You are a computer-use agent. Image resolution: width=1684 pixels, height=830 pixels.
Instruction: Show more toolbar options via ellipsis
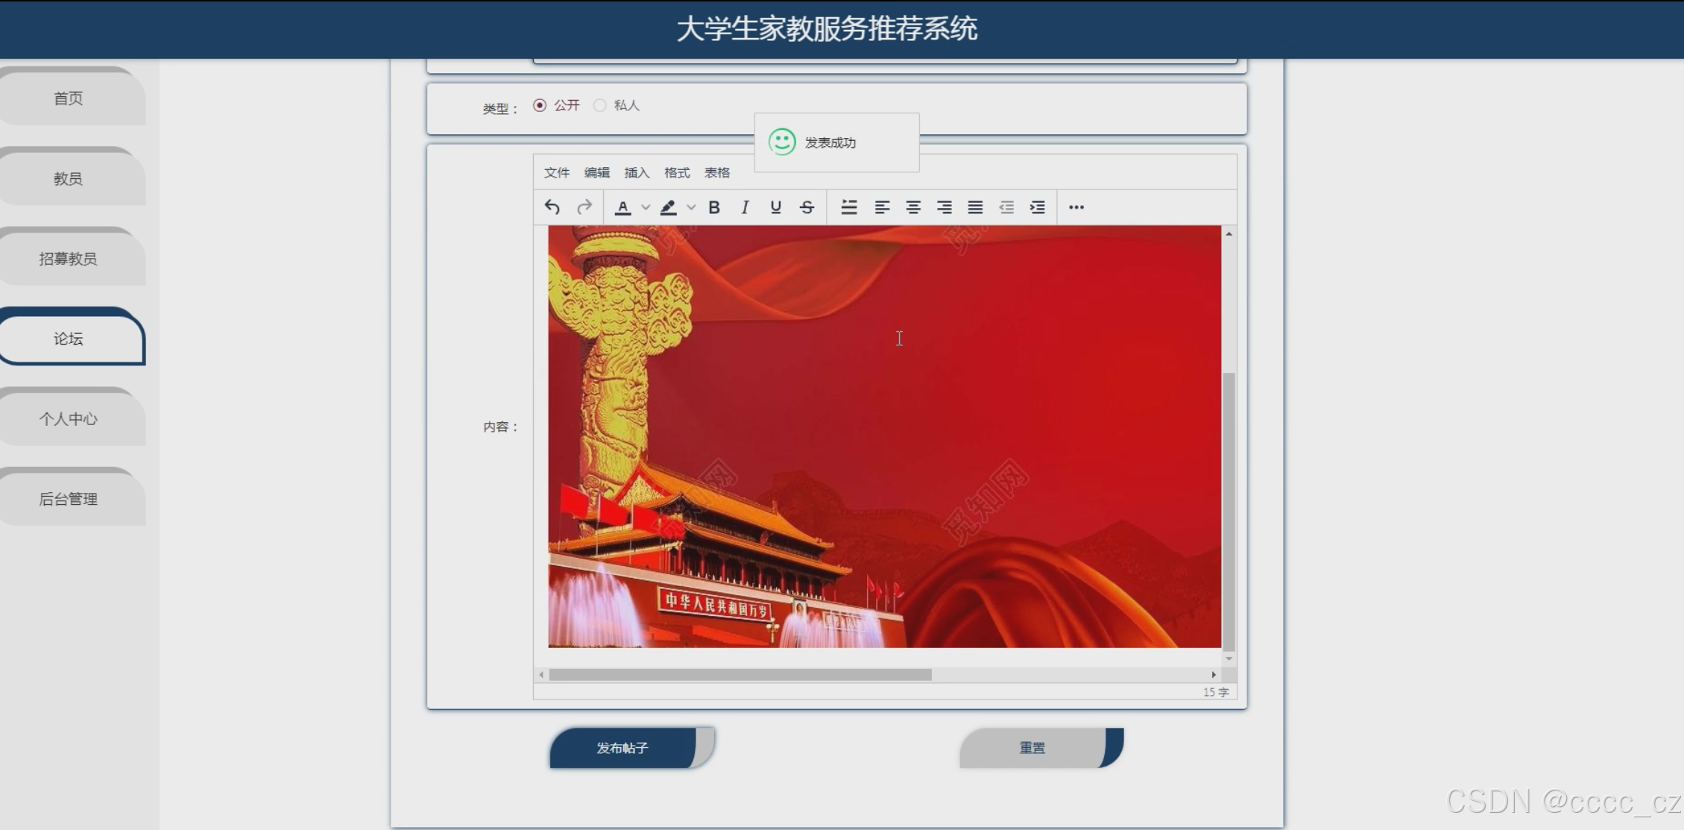tap(1076, 207)
